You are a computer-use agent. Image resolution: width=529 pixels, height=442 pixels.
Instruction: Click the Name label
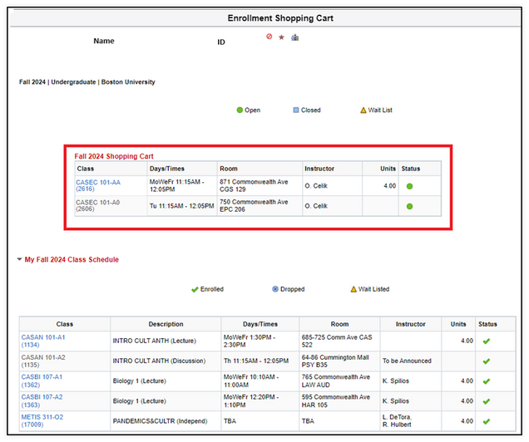click(x=104, y=41)
